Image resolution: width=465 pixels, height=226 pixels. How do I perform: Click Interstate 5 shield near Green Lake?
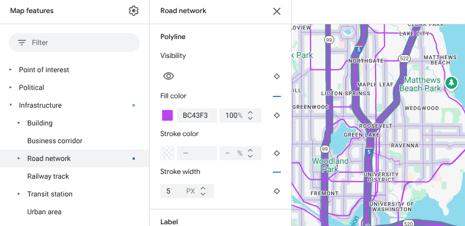pyautogui.click(x=369, y=151)
